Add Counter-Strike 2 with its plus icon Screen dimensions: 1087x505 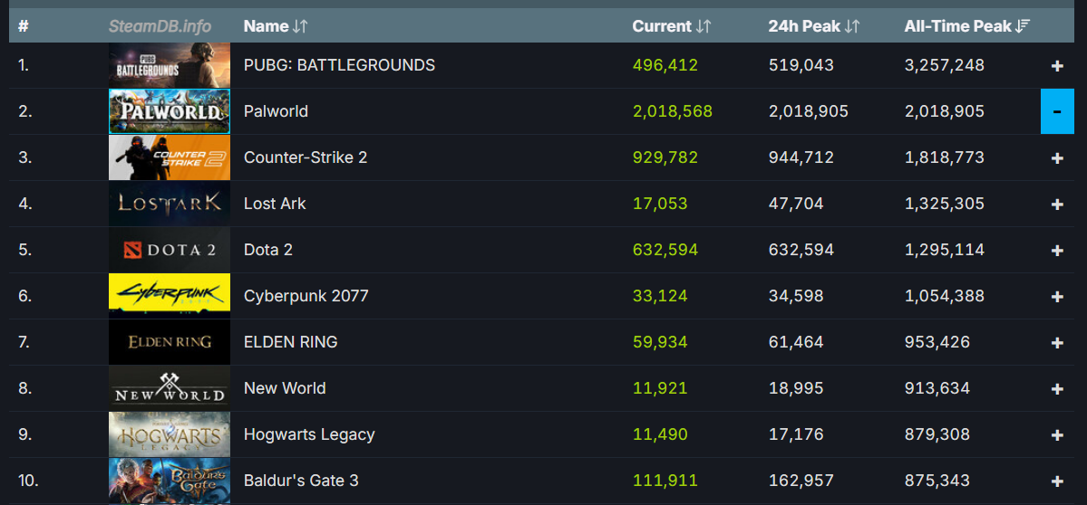pyautogui.click(x=1057, y=158)
